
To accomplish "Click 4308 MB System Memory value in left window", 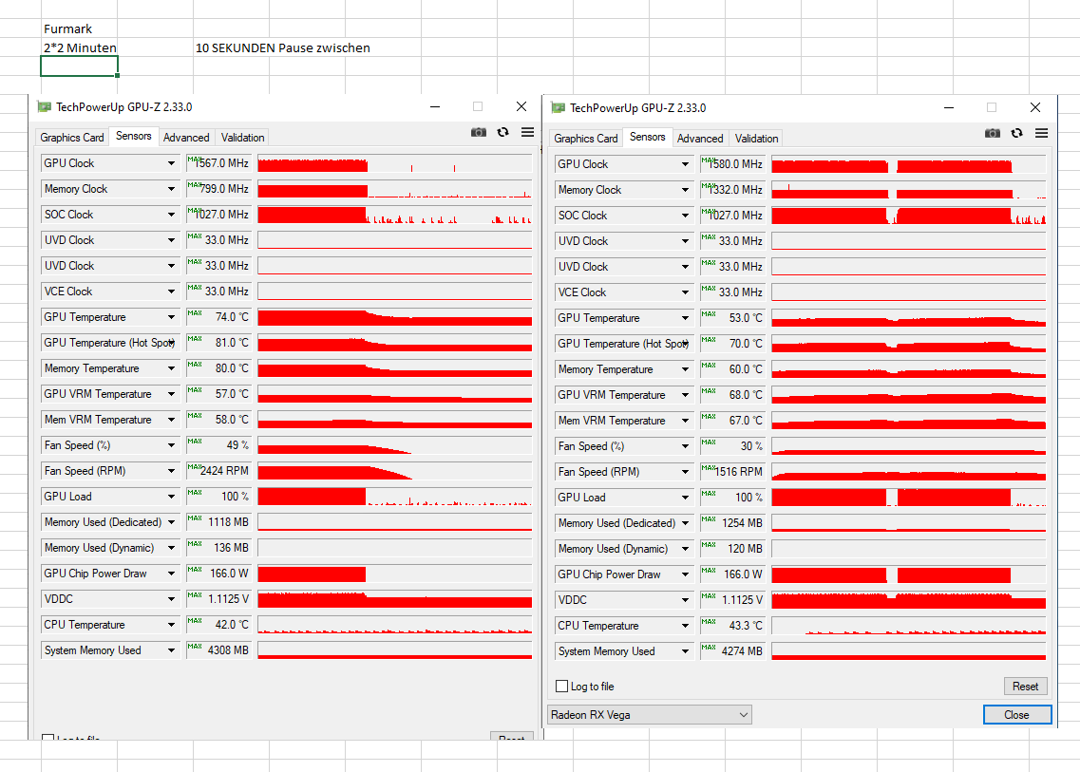I will tap(218, 650).
